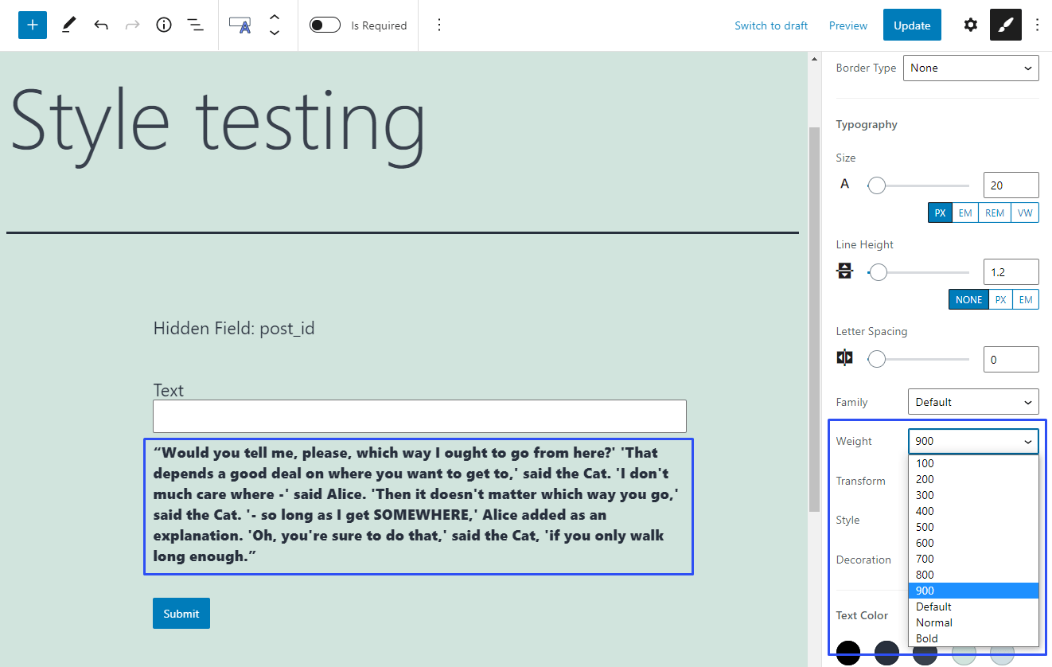Click the blue add block plus button
Screen dimensions: 1052x667
pyautogui.click(x=33, y=25)
